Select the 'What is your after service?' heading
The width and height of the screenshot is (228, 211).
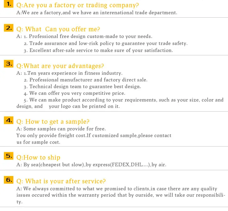61,182
